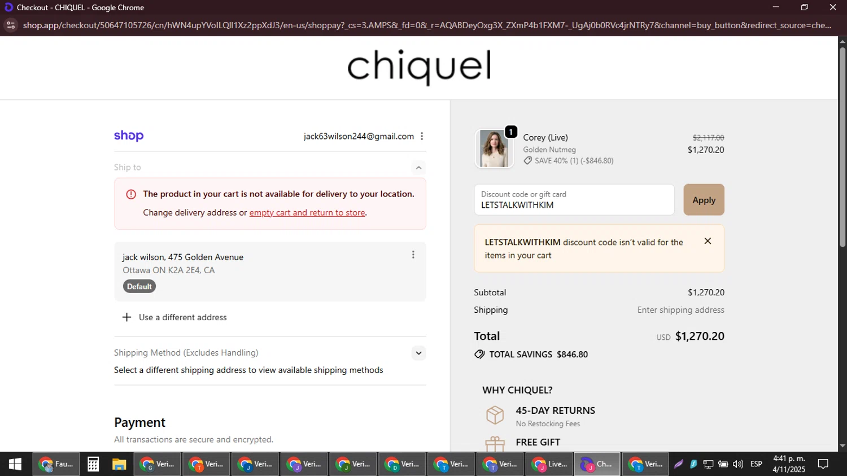Screen dimensions: 847x476
Task: Follow the empty cart and return to store link
Action: coord(307,213)
